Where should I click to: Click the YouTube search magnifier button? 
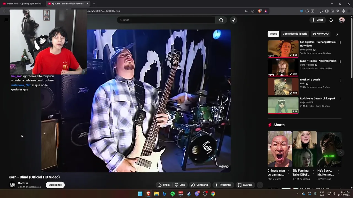(221, 20)
